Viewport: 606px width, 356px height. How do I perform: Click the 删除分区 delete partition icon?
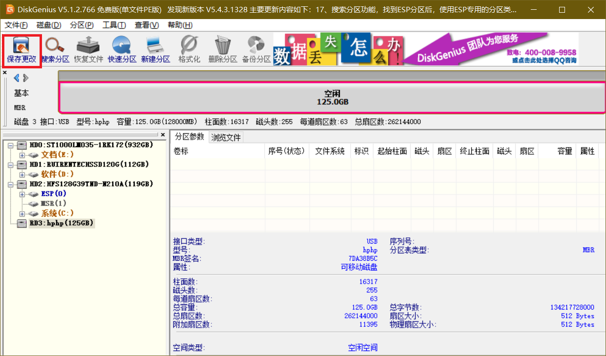click(x=222, y=50)
